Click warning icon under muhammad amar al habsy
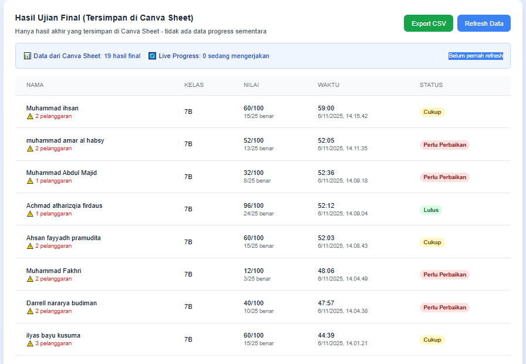Viewport: 526px width, 364px height. click(30, 149)
